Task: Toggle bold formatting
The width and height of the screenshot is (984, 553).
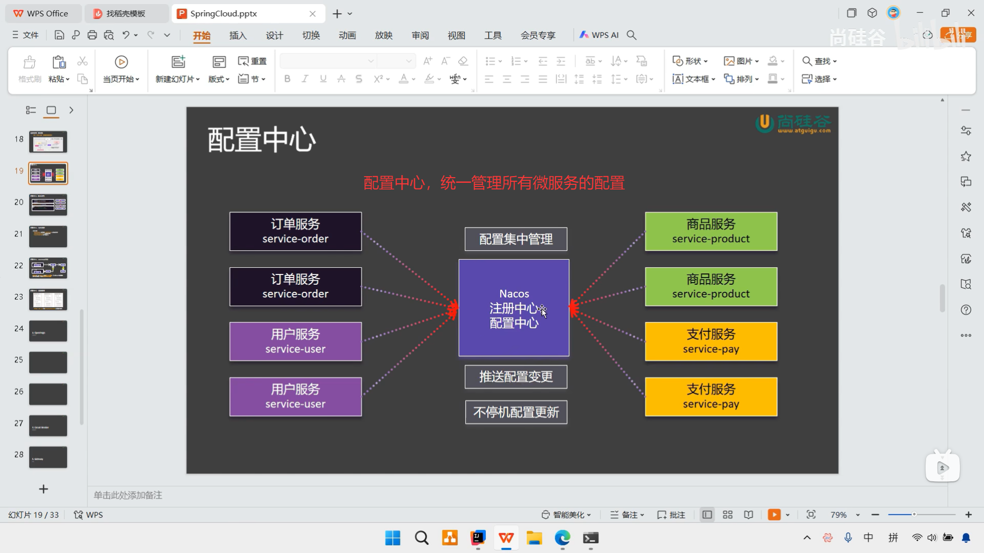Action: pos(286,79)
